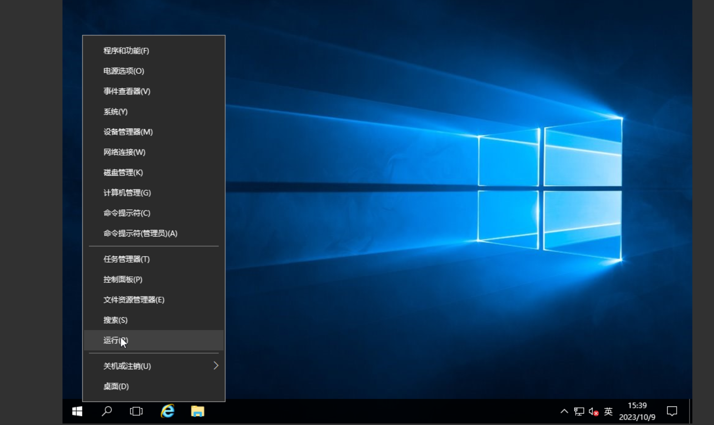Open File Explorer from the taskbar
The height and width of the screenshot is (425, 714).
tap(198, 411)
